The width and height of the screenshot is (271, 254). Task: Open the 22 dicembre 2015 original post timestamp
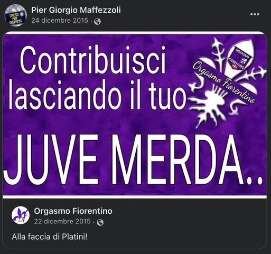point(62,221)
